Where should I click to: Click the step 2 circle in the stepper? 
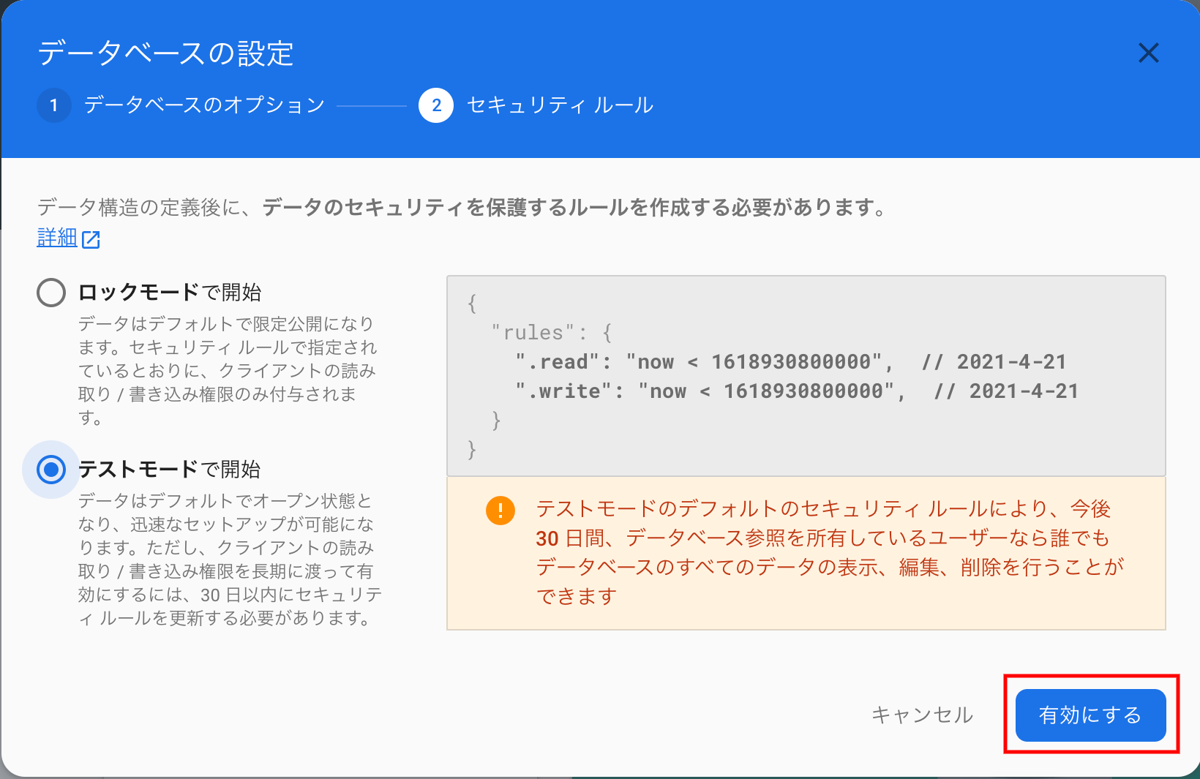[x=436, y=105]
